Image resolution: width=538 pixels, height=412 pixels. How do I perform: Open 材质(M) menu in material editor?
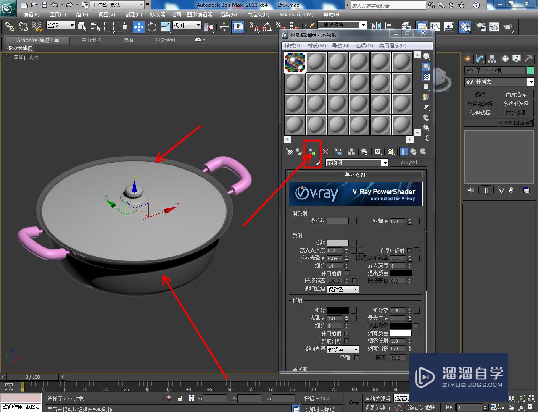(317, 45)
